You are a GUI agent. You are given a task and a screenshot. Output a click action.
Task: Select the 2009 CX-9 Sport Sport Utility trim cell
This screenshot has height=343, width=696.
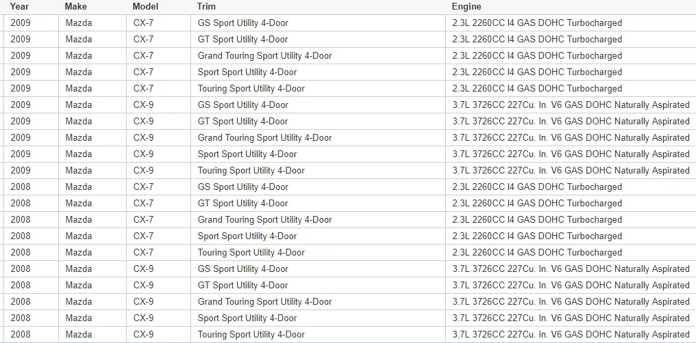click(x=319, y=154)
